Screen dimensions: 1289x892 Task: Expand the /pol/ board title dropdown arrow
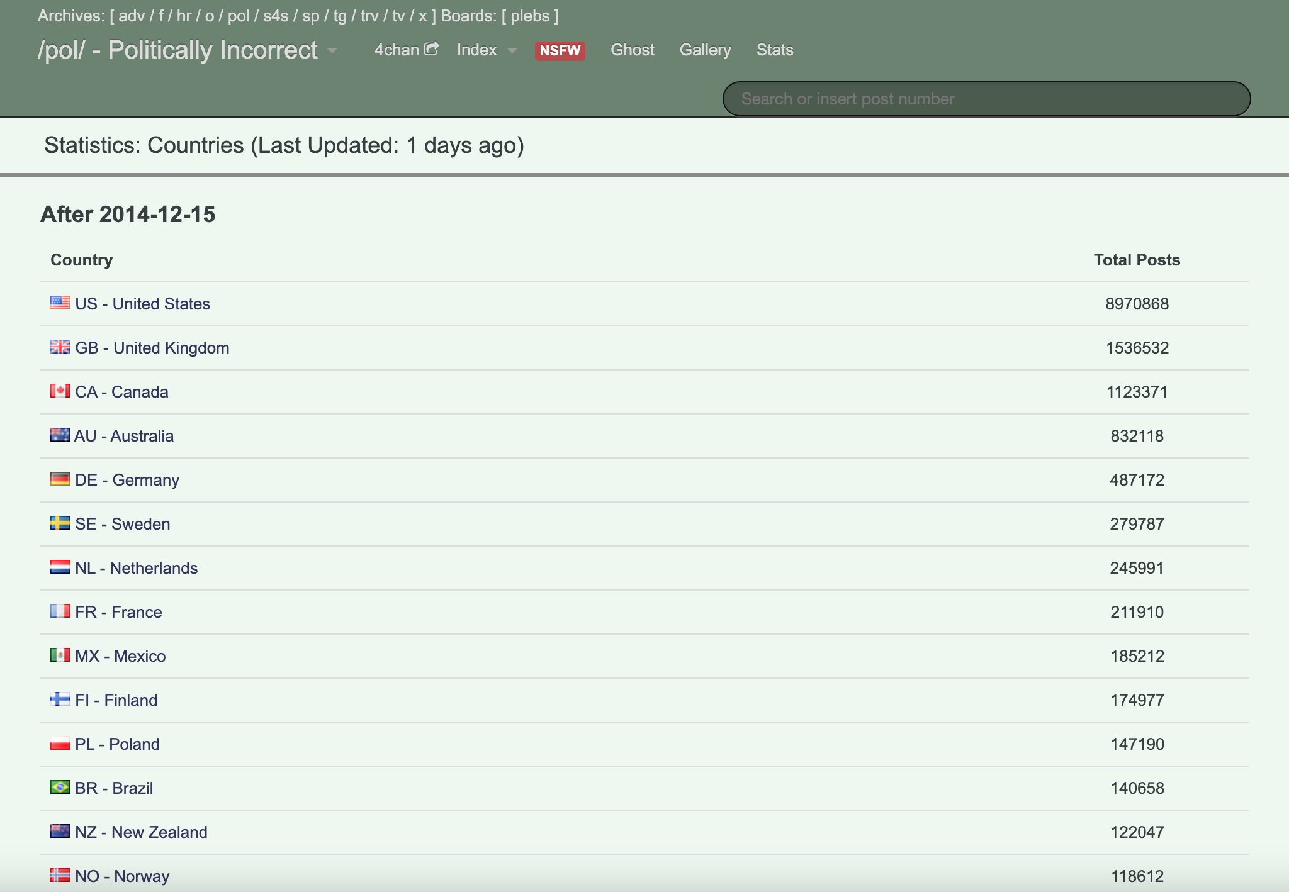(x=332, y=51)
